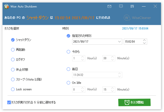Screen dimensions: 164x112
Task: Choose the On Idle time option
Action: (x=69, y=83)
